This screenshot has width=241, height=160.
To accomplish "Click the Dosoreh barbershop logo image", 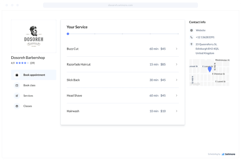I will [x=34, y=36].
